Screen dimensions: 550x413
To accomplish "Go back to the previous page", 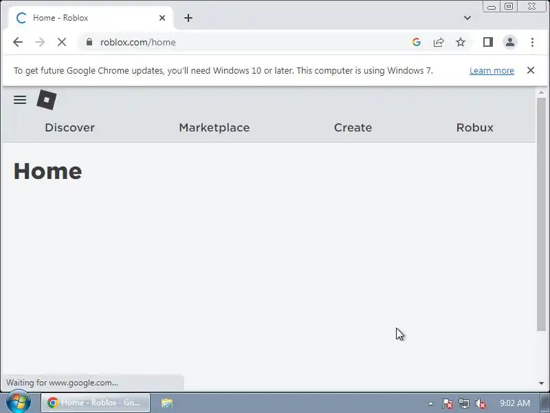I will pos(18,42).
